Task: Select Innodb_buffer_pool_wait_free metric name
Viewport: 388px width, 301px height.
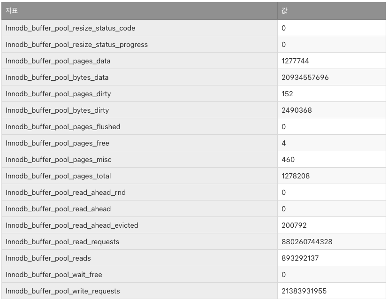Action: point(53,275)
